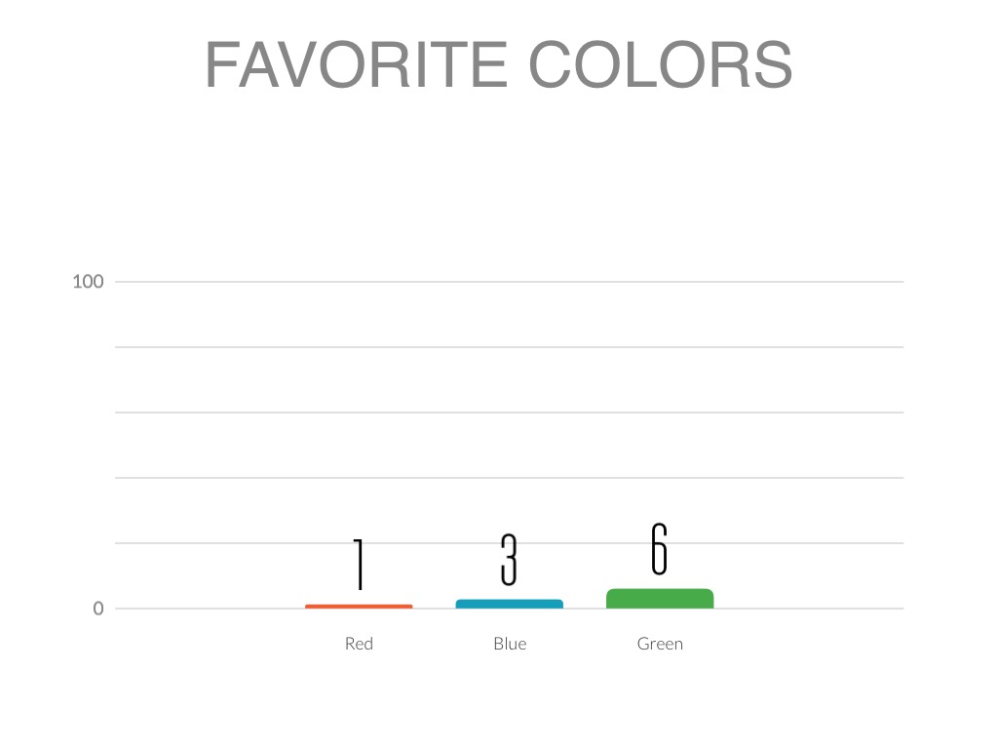
Task: Select the value label 6 above green bar
Action: pos(660,549)
